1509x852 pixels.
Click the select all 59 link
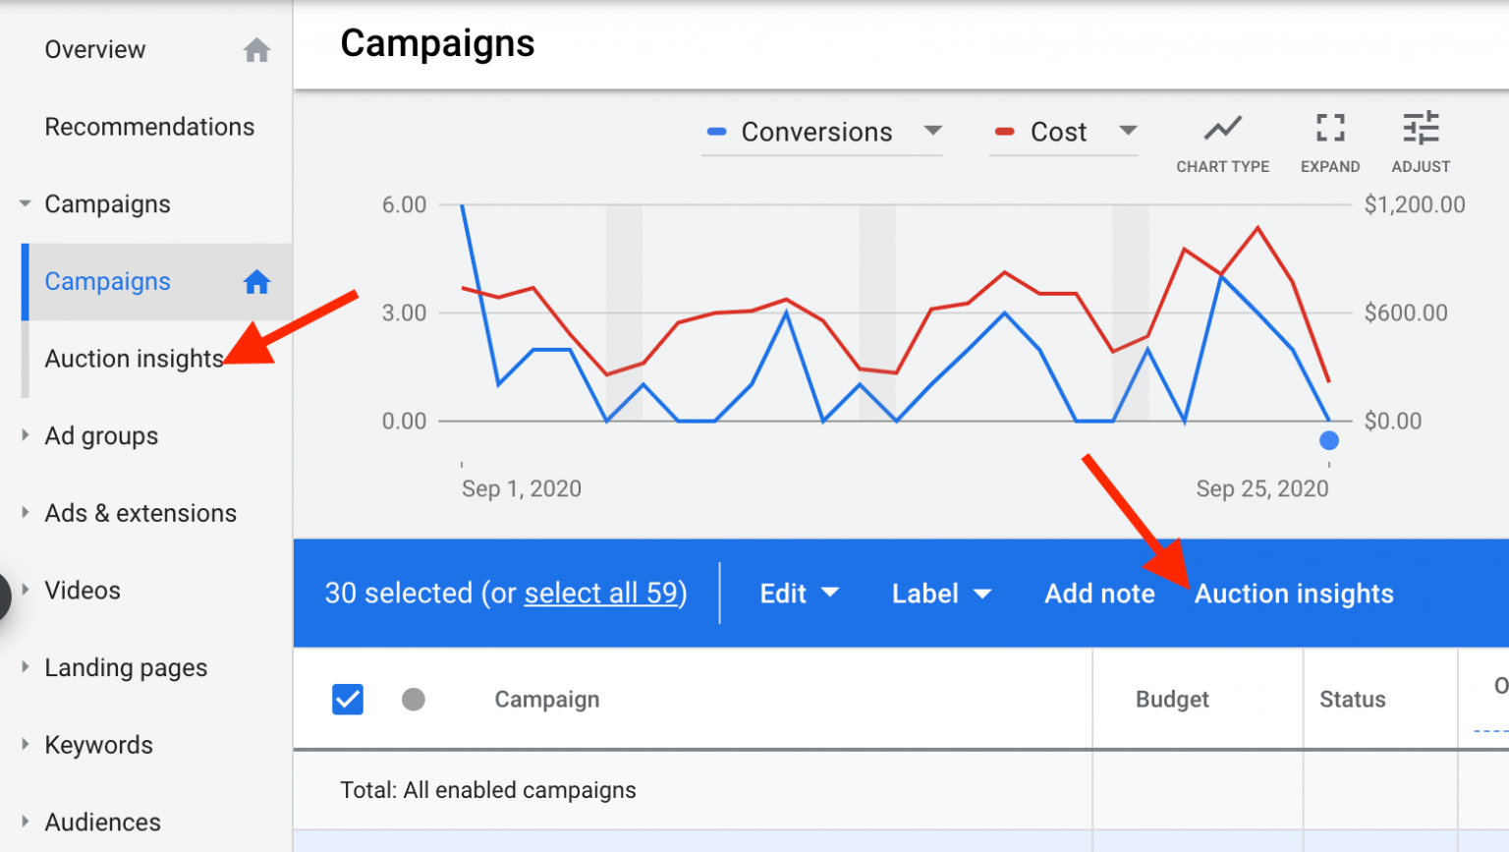click(602, 593)
